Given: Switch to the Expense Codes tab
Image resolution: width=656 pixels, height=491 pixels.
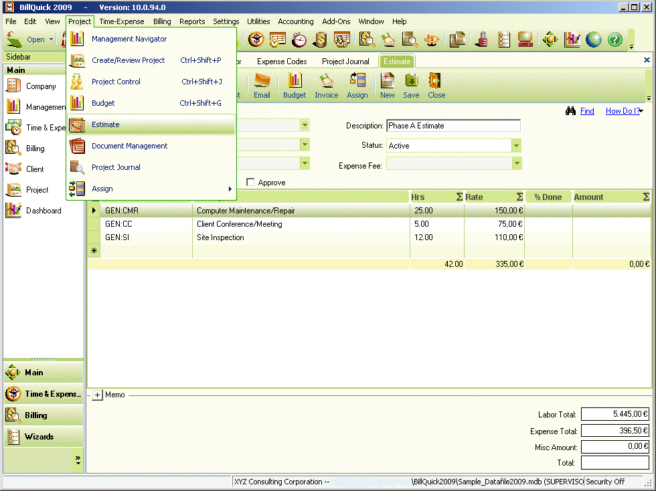Looking at the screenshot, I should (x=282, y=62).
